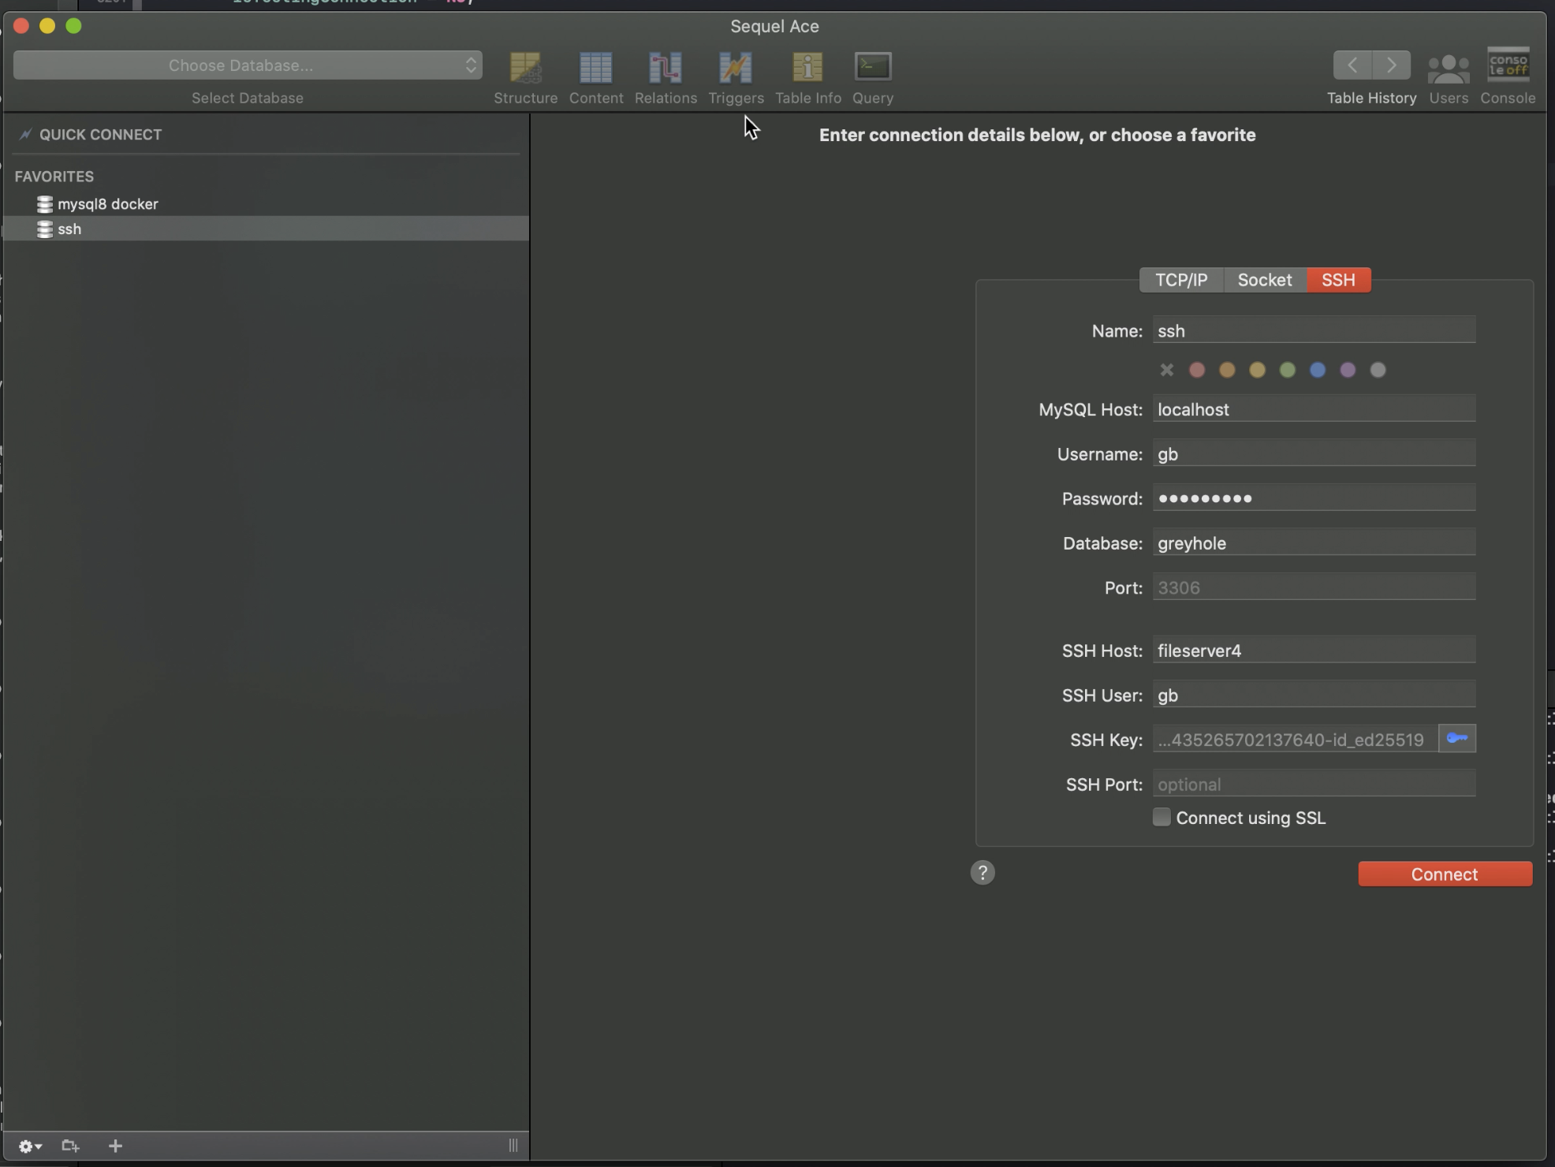This screenshot has height=1167, width=1555.
Task: Select the mysql8 docker favorite
Action: [107, 204]
